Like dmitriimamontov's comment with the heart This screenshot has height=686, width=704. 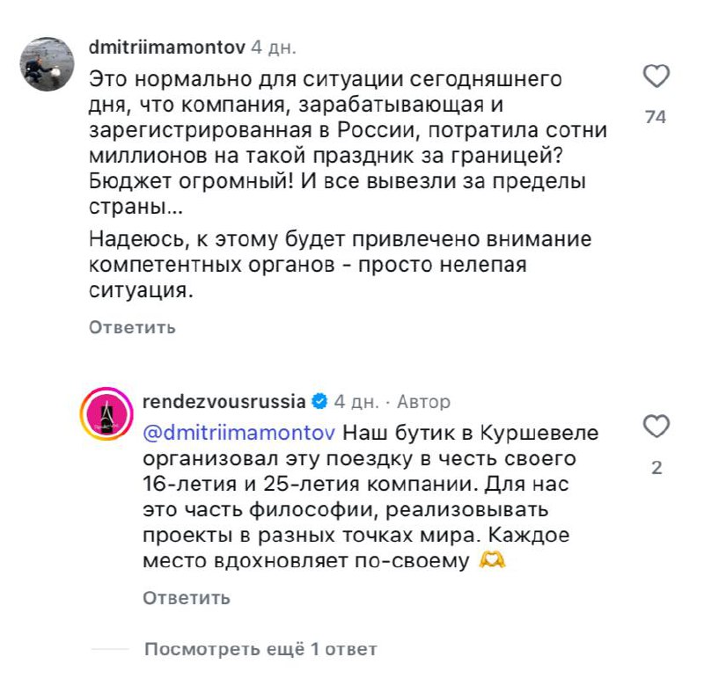656,77
